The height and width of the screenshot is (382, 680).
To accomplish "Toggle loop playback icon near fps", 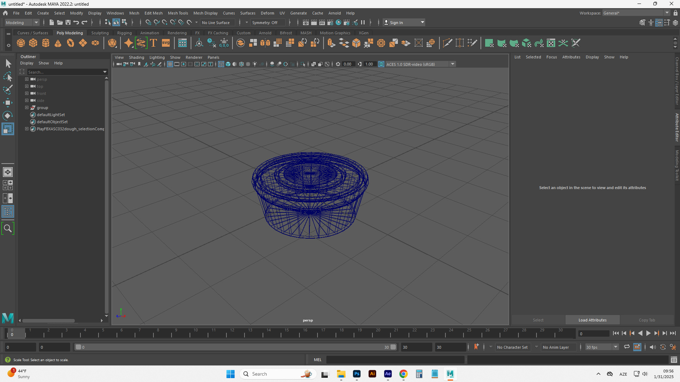I will coord(627,347).
